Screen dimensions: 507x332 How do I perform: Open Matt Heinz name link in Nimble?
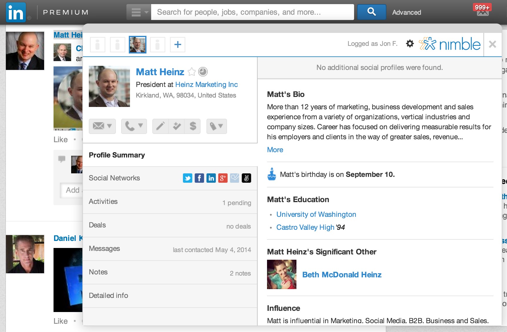[160, 72]
